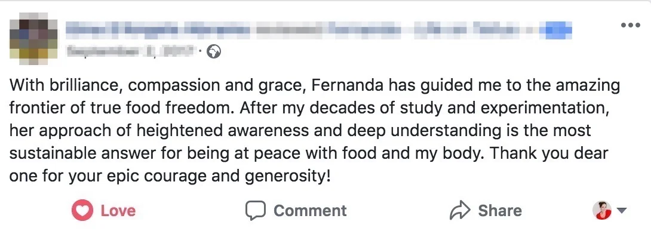
Task: Click the blue blurred link ending the header
Action: [558, 30]
